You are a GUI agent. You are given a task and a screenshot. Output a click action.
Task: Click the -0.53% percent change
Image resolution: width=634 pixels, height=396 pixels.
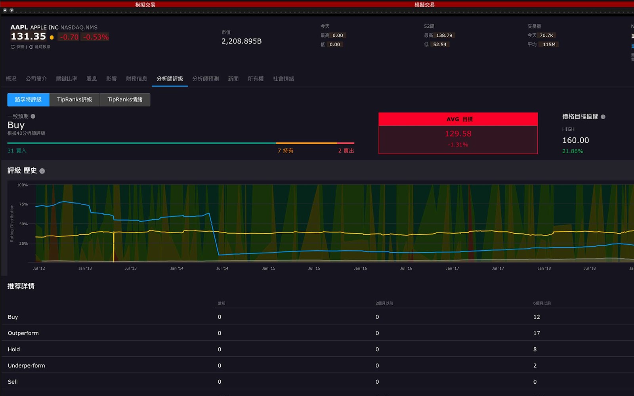pos(95,37)
